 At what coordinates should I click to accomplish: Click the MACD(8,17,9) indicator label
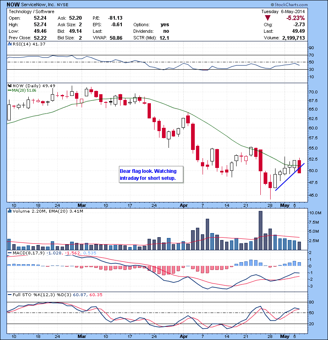pyautogui.click(x=29, y=253)
